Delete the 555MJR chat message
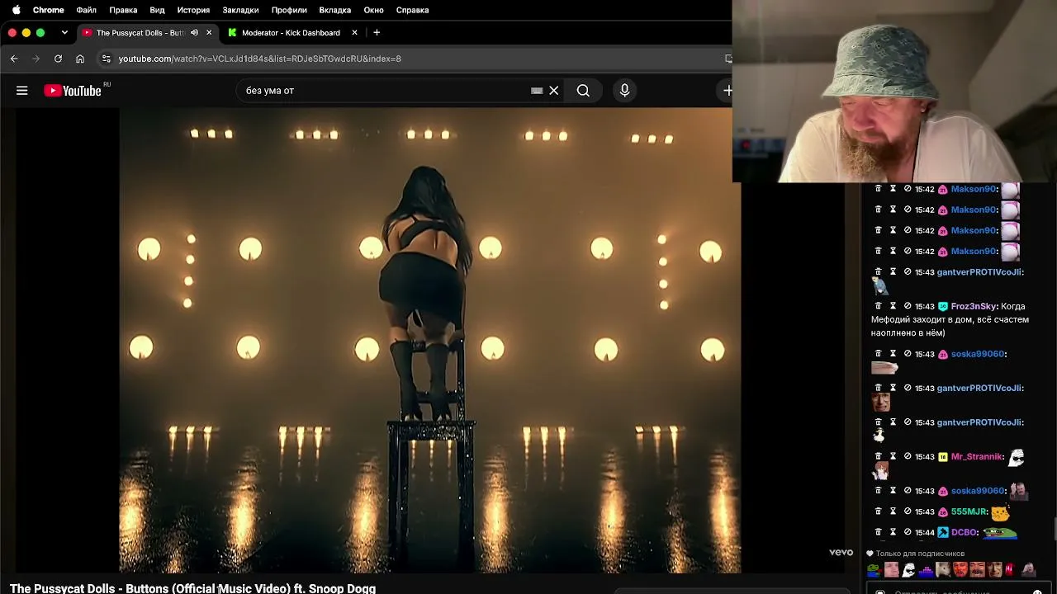 (878, 511)
